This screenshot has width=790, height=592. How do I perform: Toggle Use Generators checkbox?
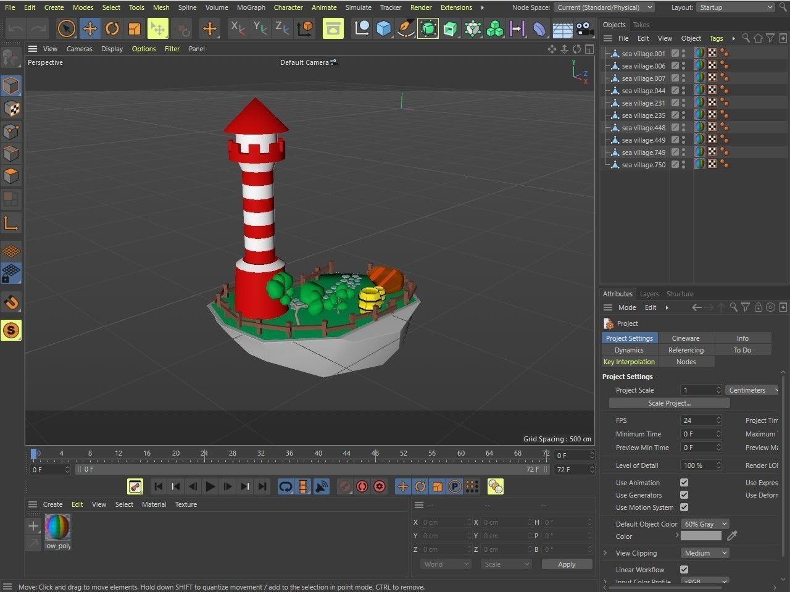click(x=684, y=495)
